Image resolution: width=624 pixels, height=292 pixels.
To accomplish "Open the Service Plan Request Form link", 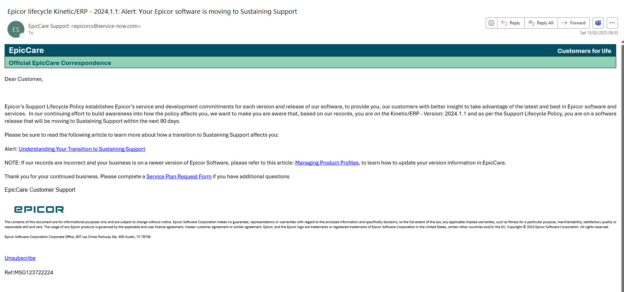I will [179, 177].
